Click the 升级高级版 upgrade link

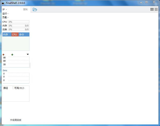click(x=15, y=120)
